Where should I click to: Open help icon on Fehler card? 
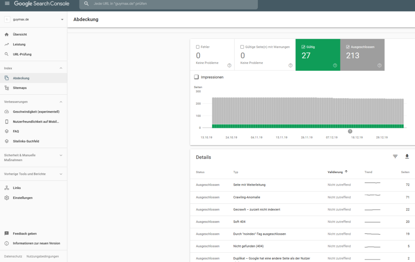(x=229, y=65)
